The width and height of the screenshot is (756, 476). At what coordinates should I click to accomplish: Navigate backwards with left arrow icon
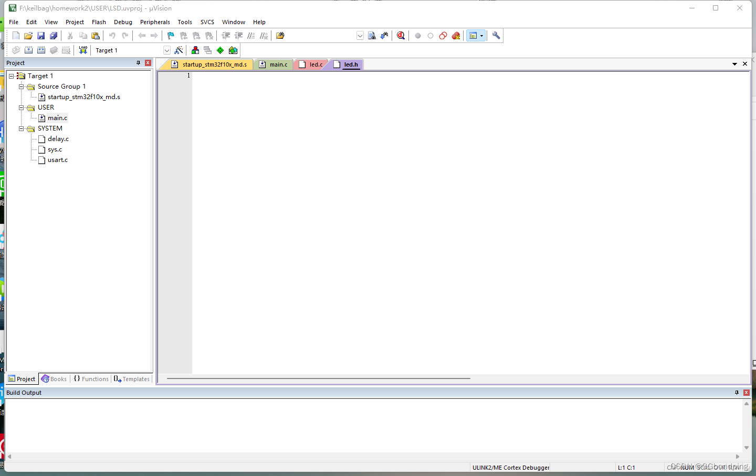(142, 36)
